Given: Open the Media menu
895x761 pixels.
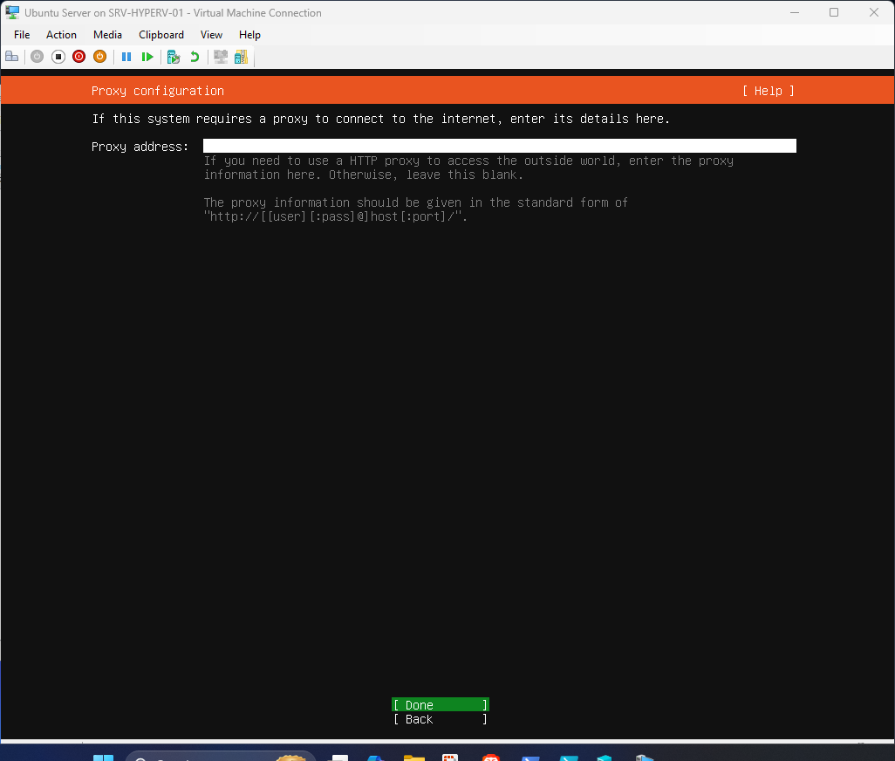Looking at the screenshot, I should 107,34.
